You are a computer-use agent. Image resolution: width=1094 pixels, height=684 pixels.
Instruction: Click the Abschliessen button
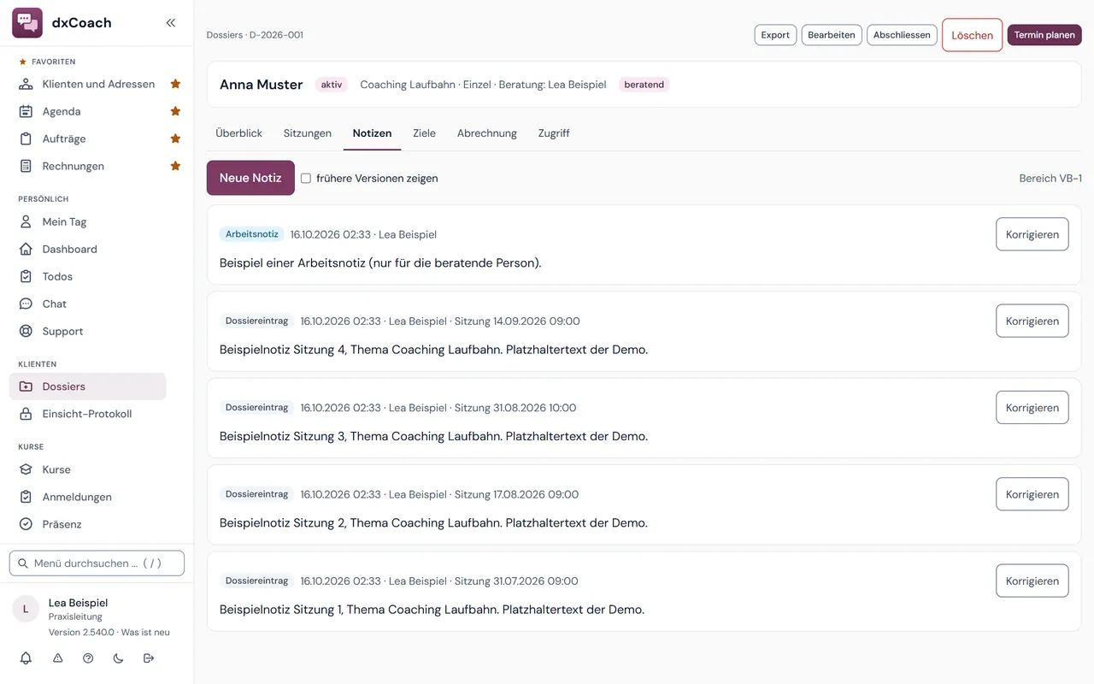(x=902, y=35)
